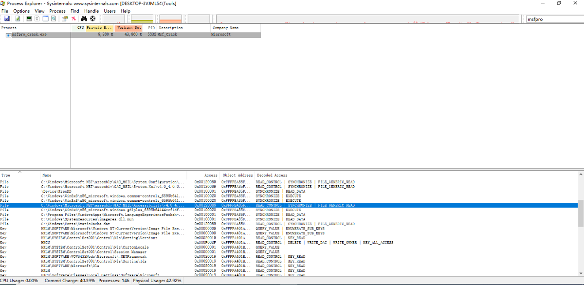The width and height of the screenshot is (584, 285).
Task: Open the Options menu
Action: [x=21, y=11]
